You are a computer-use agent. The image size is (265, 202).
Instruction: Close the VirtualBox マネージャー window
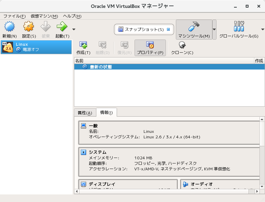(259, 6)
